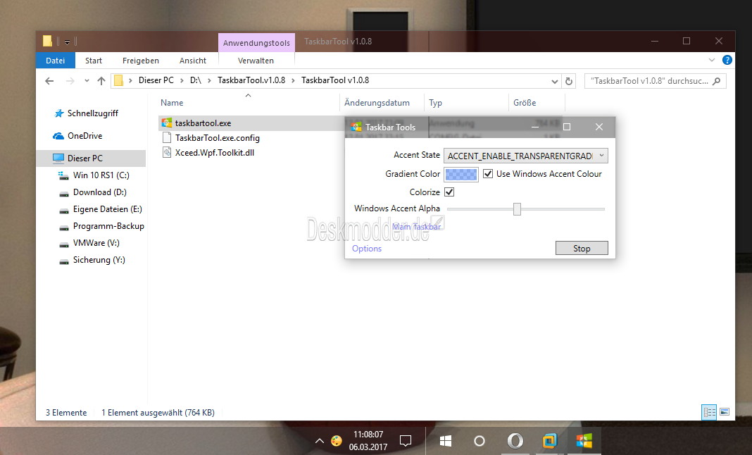This screenshot has height=455, width=752.
Task: Switch to the Ansicht ribbon tab
Action: pyautogui.click(x=193, y=61)
